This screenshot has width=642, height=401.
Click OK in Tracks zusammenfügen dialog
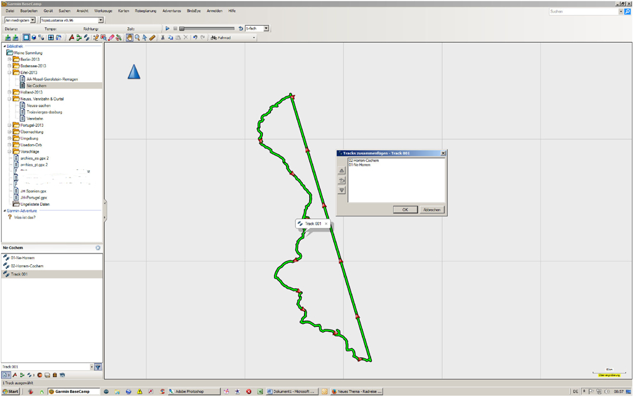[x=405, y=210]
